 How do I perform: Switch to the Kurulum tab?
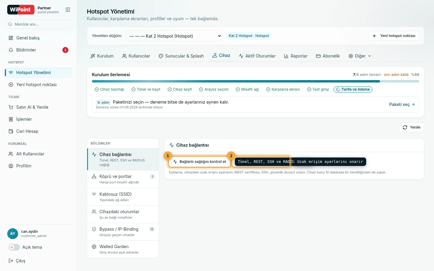102,56
